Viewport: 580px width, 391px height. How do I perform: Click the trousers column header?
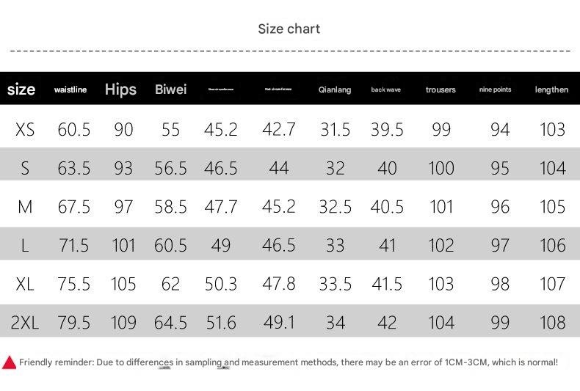pyautogui.click(x=441, y=89)
